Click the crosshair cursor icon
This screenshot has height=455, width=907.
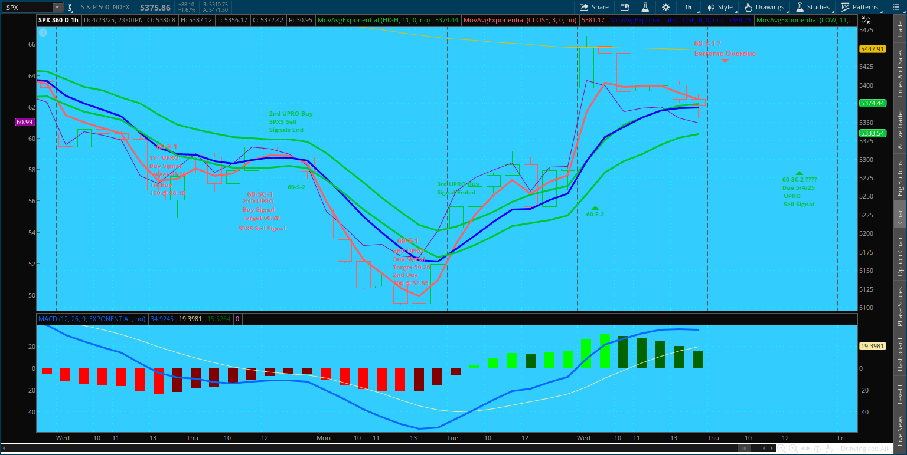point(818,449)
